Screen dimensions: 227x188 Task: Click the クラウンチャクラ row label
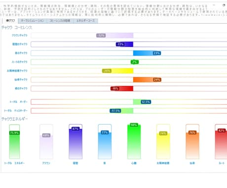click(x=20, y=35)
